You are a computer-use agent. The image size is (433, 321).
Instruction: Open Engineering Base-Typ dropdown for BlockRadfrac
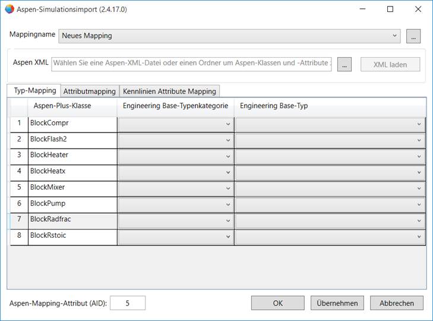(x=330, y=221)
